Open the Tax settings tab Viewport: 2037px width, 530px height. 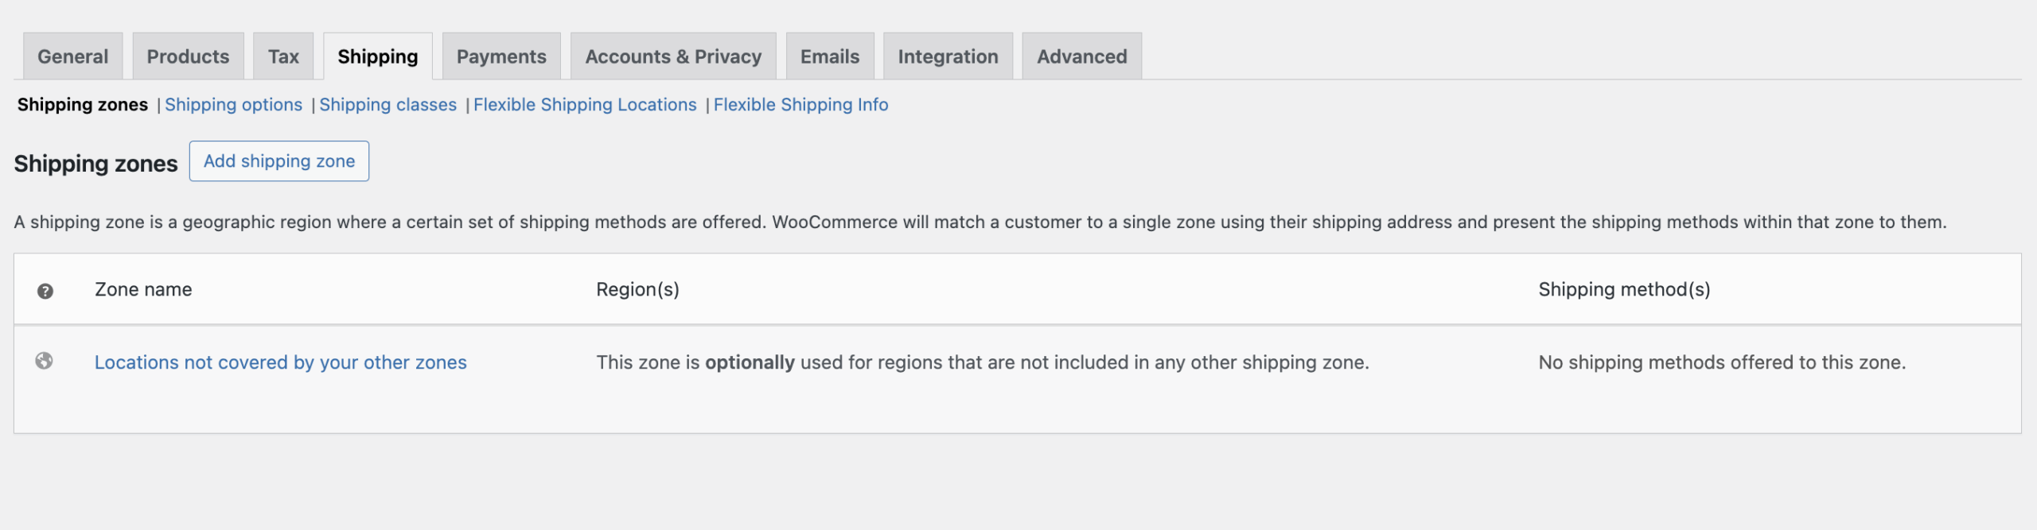pos(283,56)
